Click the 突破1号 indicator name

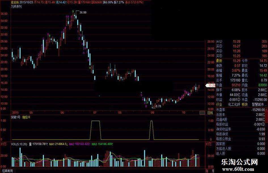tap(16, 117)
